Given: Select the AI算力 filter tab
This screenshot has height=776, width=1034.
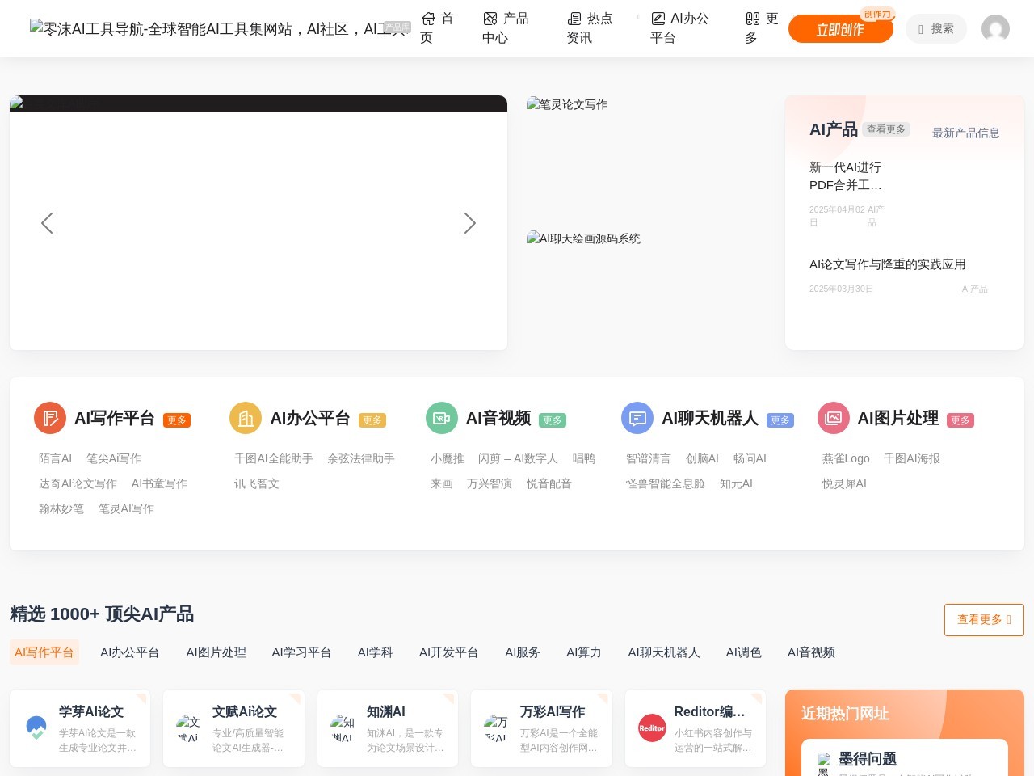Looking at the screenshot, I should [x=584, y=652].
